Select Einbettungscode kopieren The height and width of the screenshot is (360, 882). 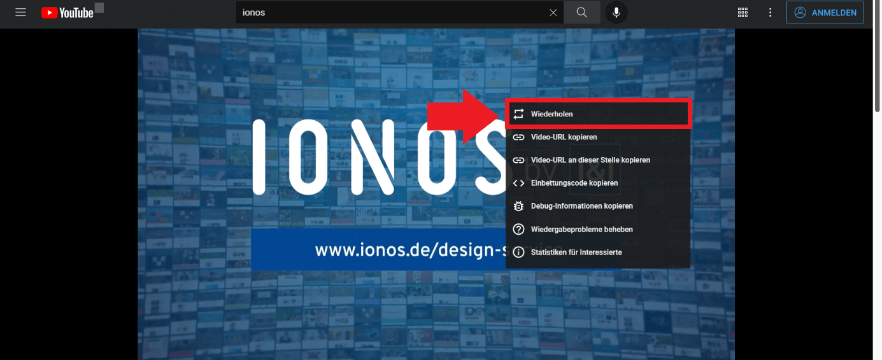click(598, 183)
